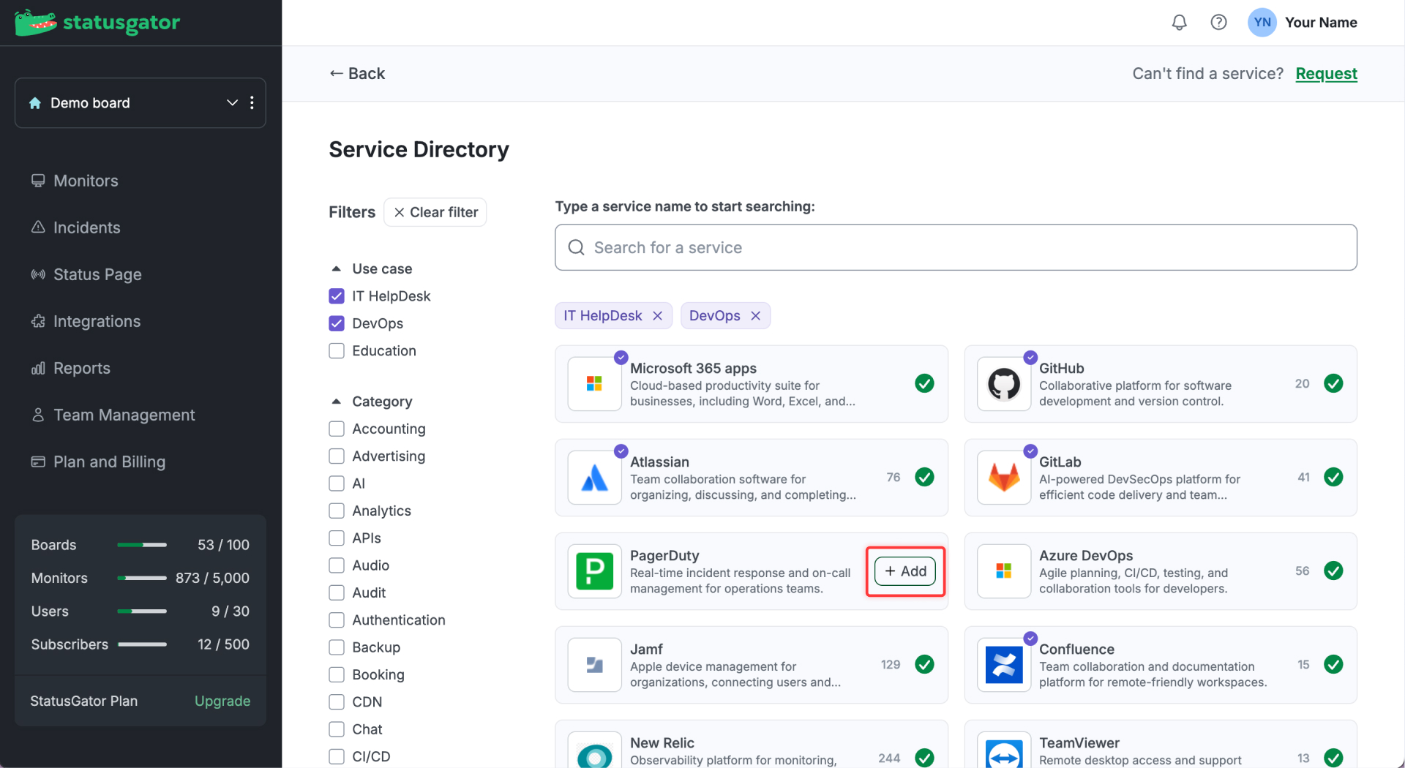Click the GitLab logo

pyautogui.click(x=1004, y=478)
